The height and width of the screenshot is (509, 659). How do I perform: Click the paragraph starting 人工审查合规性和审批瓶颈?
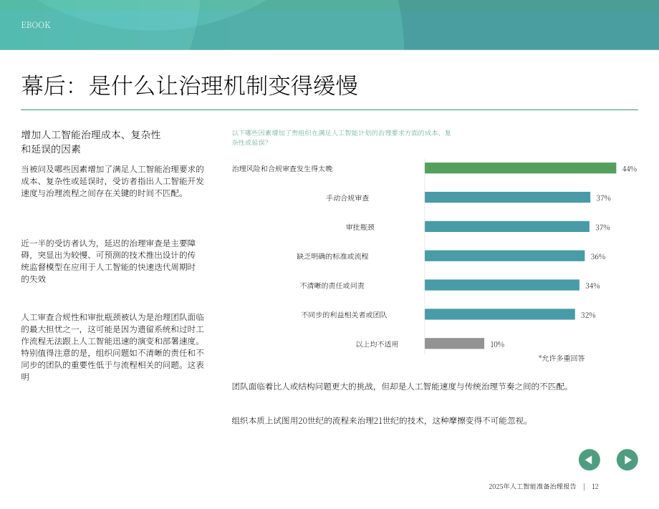(x=112, y=347)
